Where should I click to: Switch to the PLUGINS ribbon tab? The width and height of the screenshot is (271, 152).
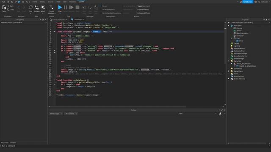click(x=72, y=2)
